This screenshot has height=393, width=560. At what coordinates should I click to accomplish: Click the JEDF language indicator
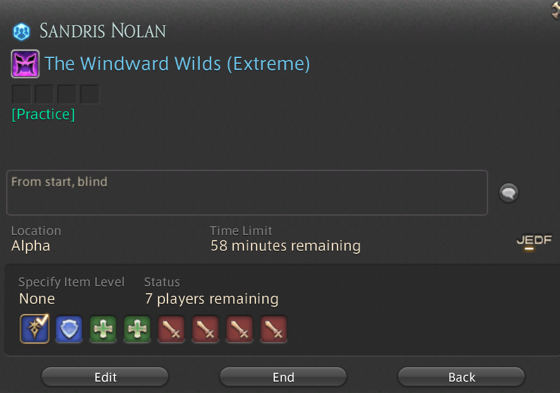point(534,241)
